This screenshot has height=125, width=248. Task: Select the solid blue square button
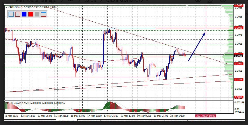point(24,14)
